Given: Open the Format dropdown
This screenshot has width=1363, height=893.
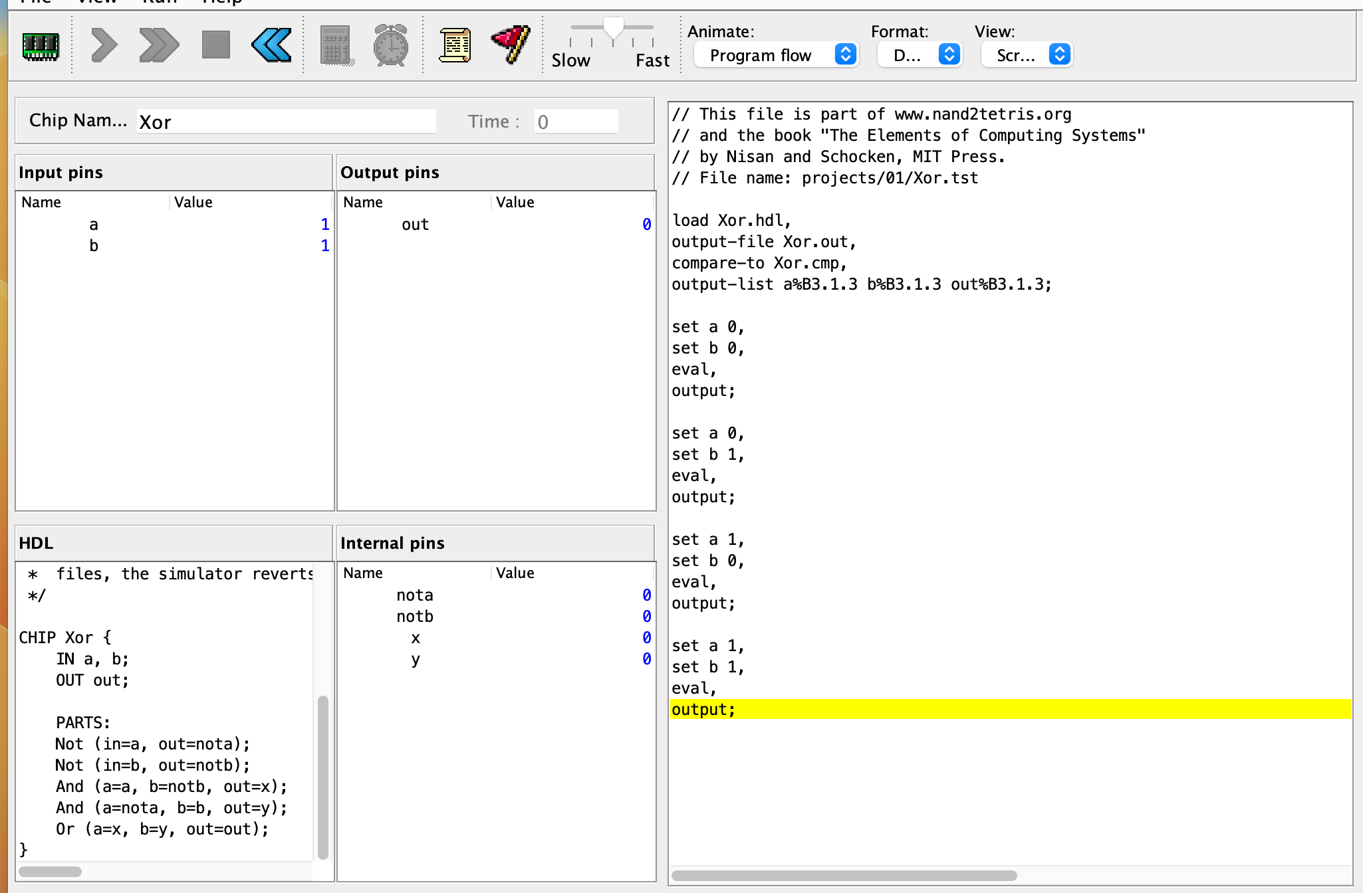Looking at the screenshot, I should 920,55.
